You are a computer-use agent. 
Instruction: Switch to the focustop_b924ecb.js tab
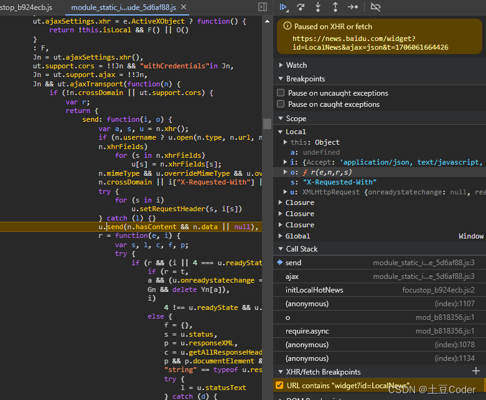tap(26, 7)
